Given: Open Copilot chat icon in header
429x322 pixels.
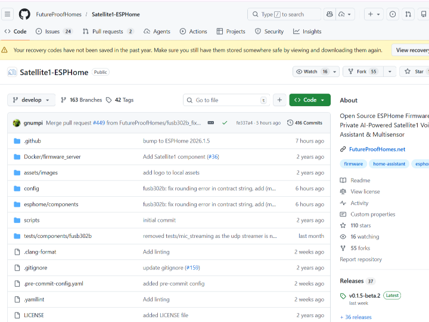Looking at the screenshot, I should [330, 14].
